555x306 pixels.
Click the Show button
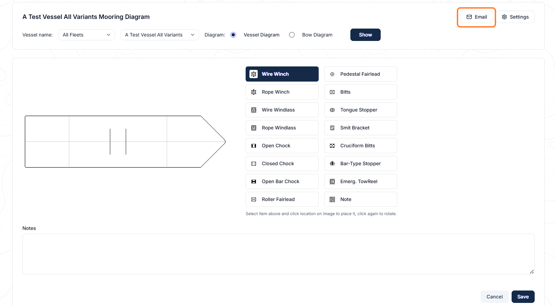[x=366, y=35]
